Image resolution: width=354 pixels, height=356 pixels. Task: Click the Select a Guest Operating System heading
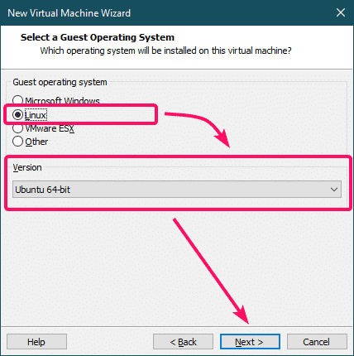(98, 37)
